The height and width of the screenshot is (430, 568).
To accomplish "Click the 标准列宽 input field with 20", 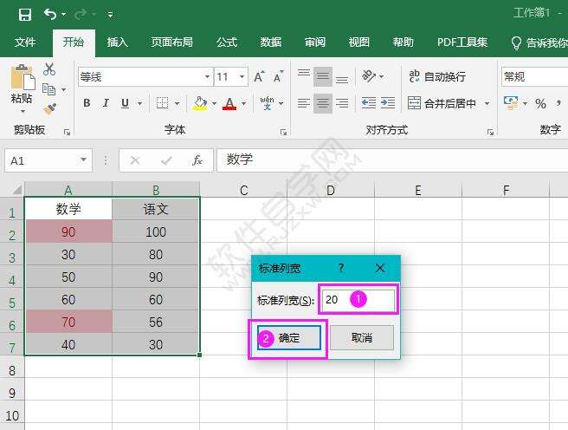I will pos(358,300).
